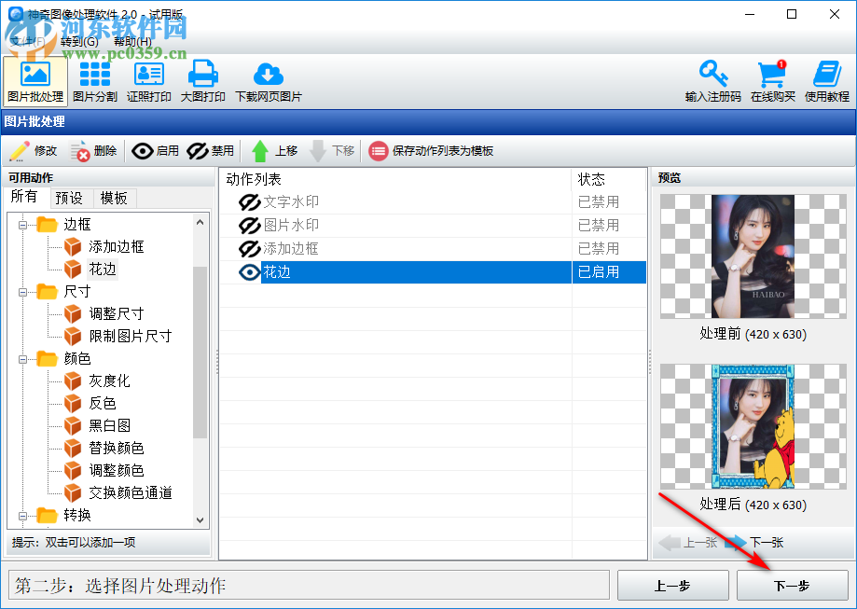Collapse the 转换 folder node
This screenshot has width=857, height=609.
(22, 516)
